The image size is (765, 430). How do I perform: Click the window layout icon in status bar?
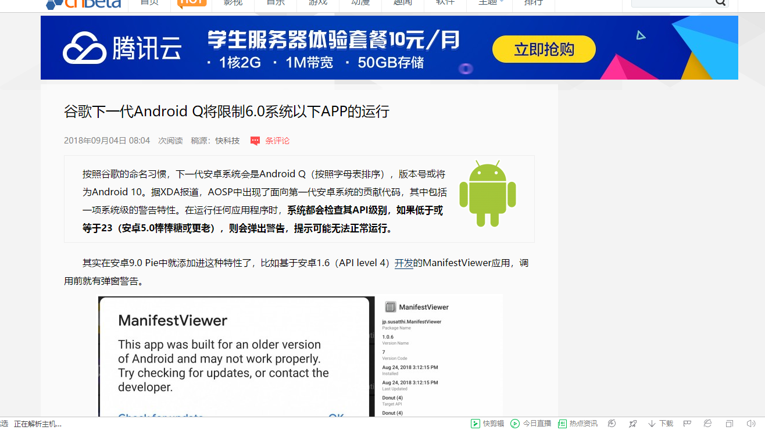click(x=730, y=424)
